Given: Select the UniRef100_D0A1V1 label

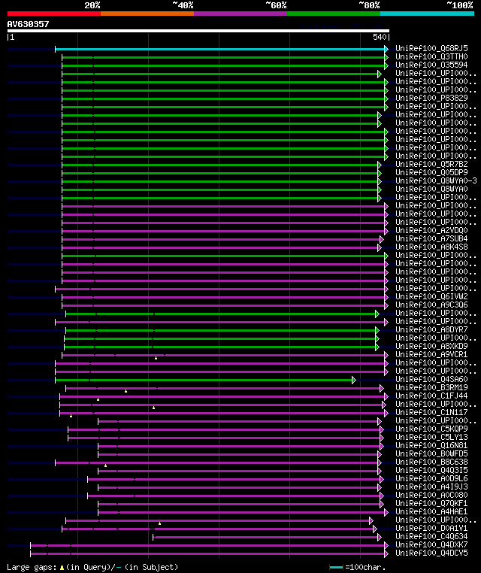Looking at the screenshot, I should coord(431,528).
